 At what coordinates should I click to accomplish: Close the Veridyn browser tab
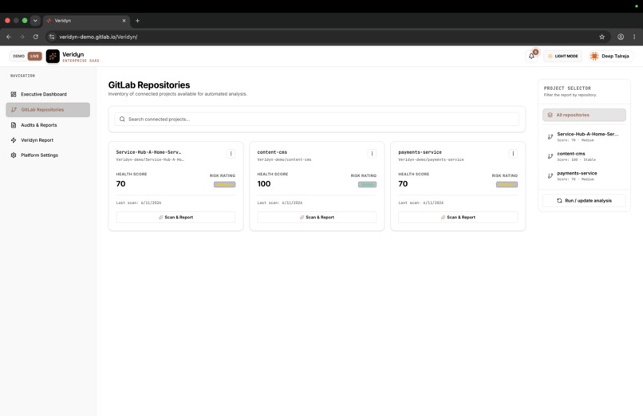click(124, 21)
